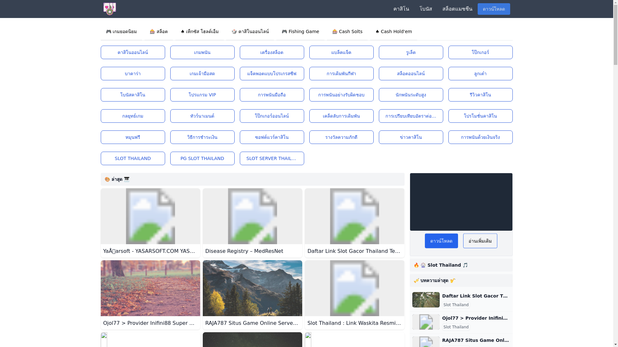This screenshot has width=618, height=347.
Task: Click the เกมพนัน tag
Action: 202,52
